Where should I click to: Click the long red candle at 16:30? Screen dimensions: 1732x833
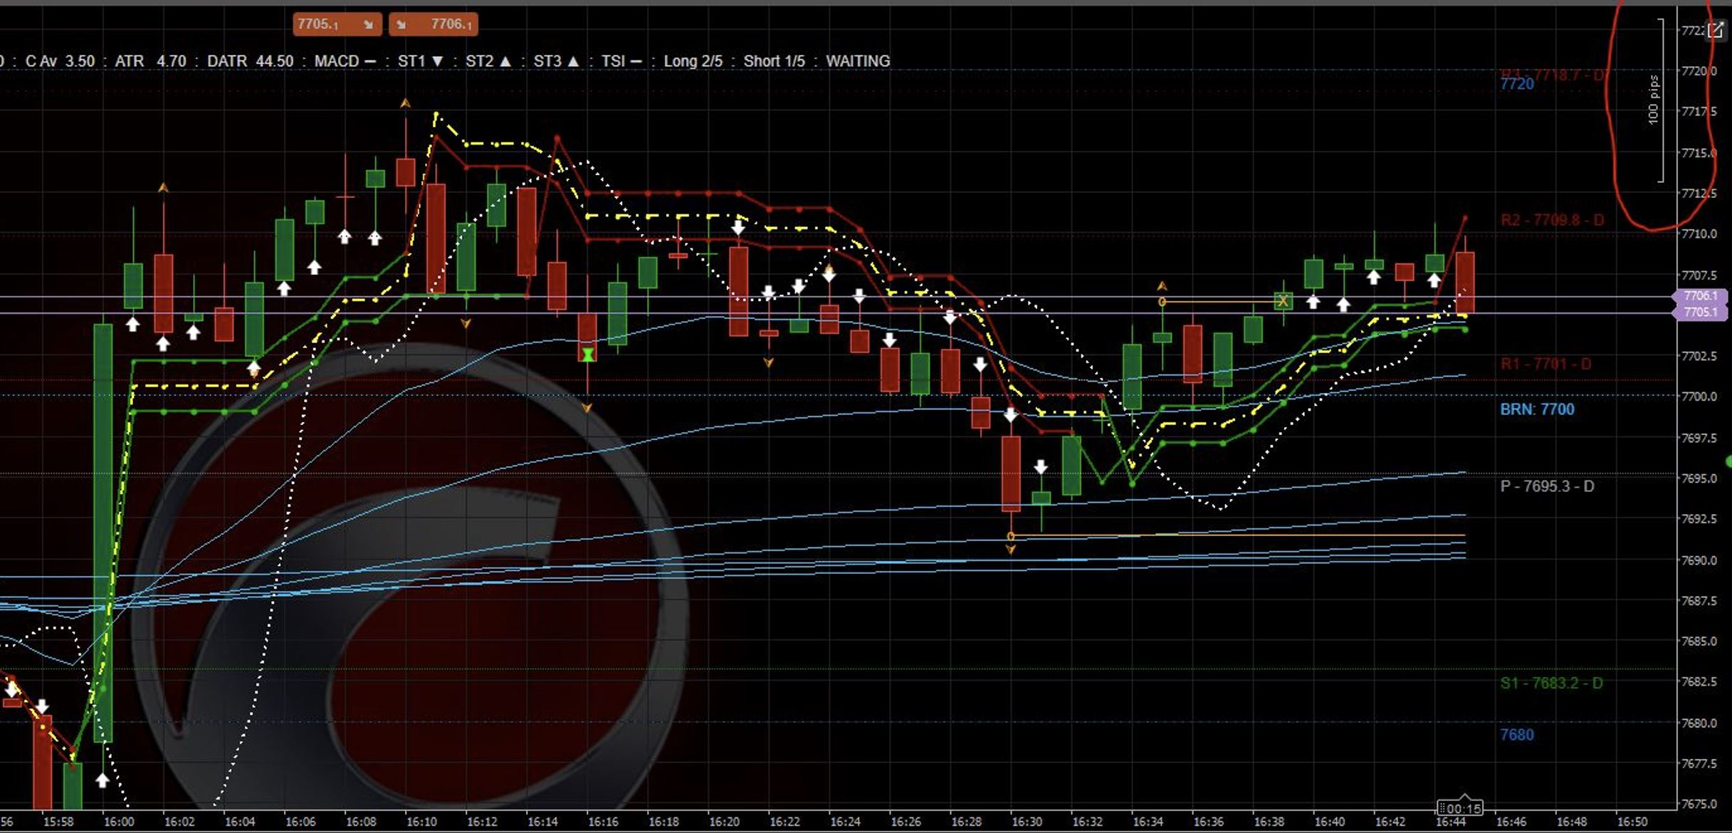pos(1011,473)
